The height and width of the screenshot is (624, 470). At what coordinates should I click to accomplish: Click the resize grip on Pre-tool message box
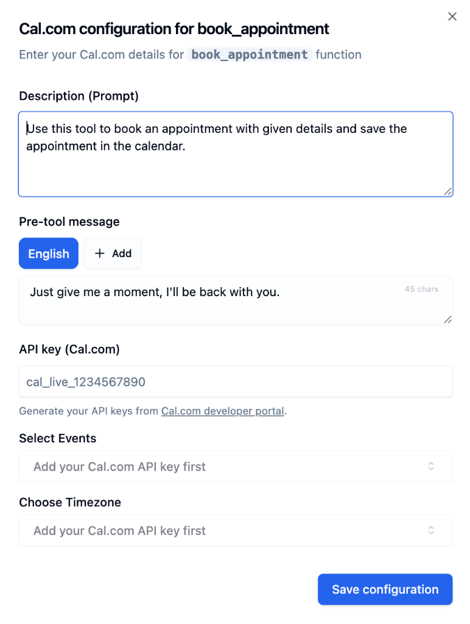pyautogui.click(x=448, y=319)
